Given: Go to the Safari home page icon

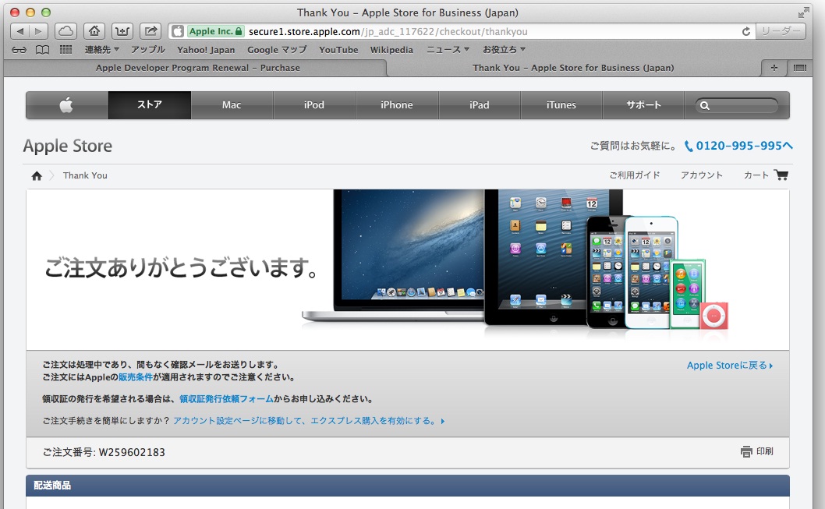Looking at the screenshot, I should (94, 31).
